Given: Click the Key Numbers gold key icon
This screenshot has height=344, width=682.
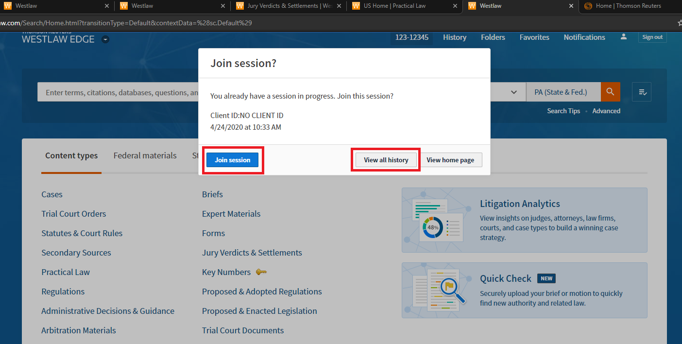Looking at the screenshot, I should [x=261, y=272].
